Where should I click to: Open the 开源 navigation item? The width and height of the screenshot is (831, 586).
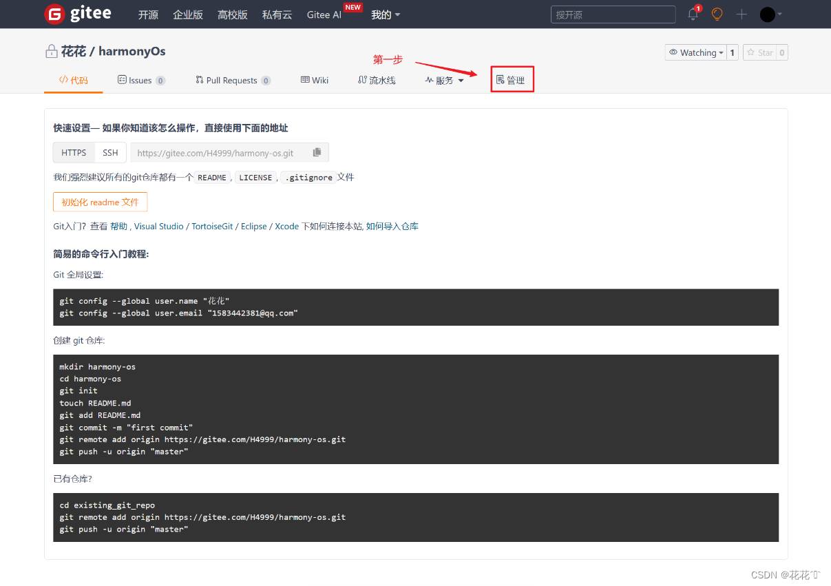[x=148, y=14]
